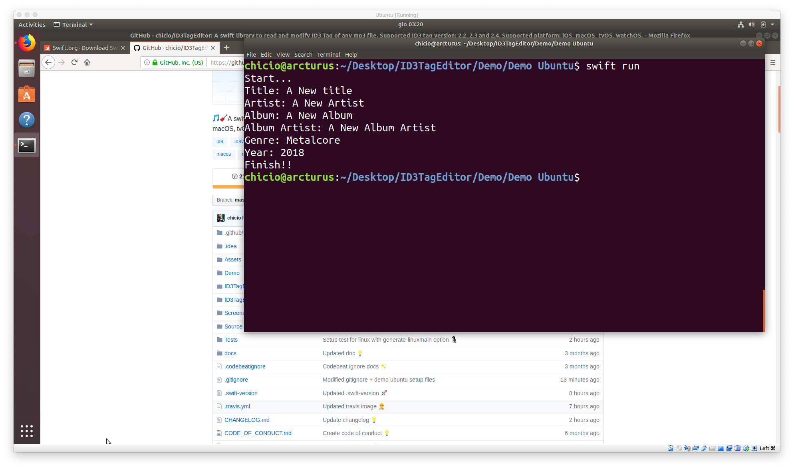The image size is (794, 469).
Task: Open a new Firefox tab
Action: [226, 48]
